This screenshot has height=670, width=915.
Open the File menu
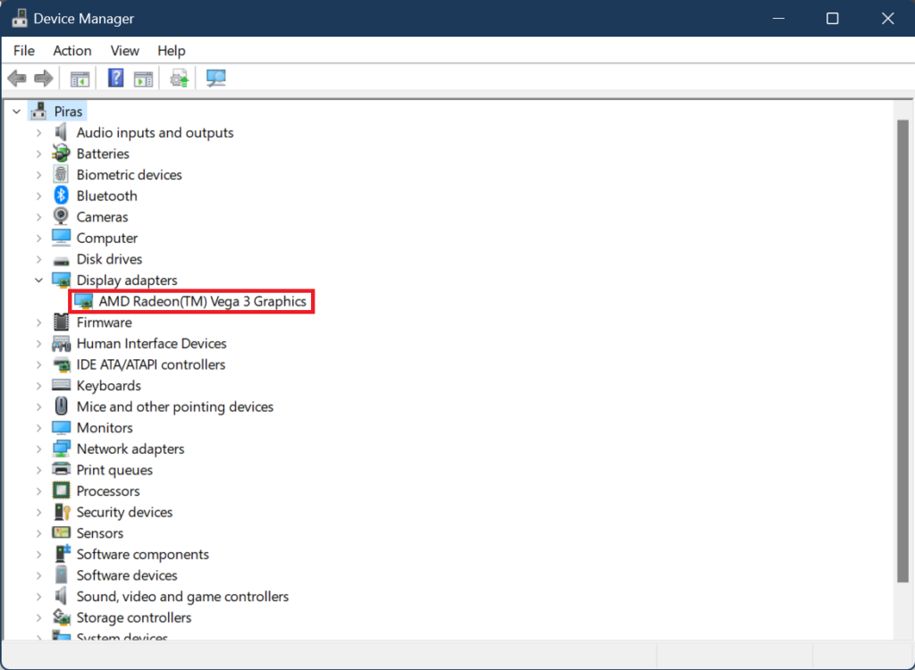coord(23,50)
